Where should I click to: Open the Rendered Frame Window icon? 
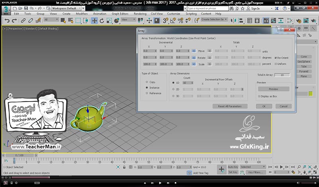[x=306, y=21]
